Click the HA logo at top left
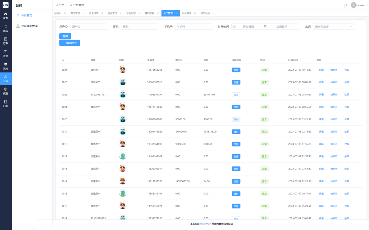369x230 pixels. pos(6,5)
